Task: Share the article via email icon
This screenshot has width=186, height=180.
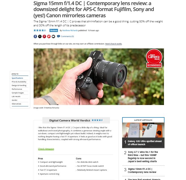Action: [53, 37]
